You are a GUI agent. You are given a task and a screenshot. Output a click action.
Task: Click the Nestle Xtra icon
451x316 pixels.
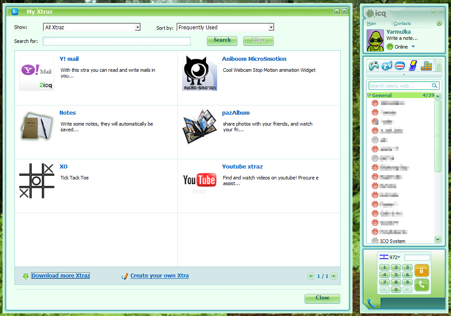[x=399, y=65]
